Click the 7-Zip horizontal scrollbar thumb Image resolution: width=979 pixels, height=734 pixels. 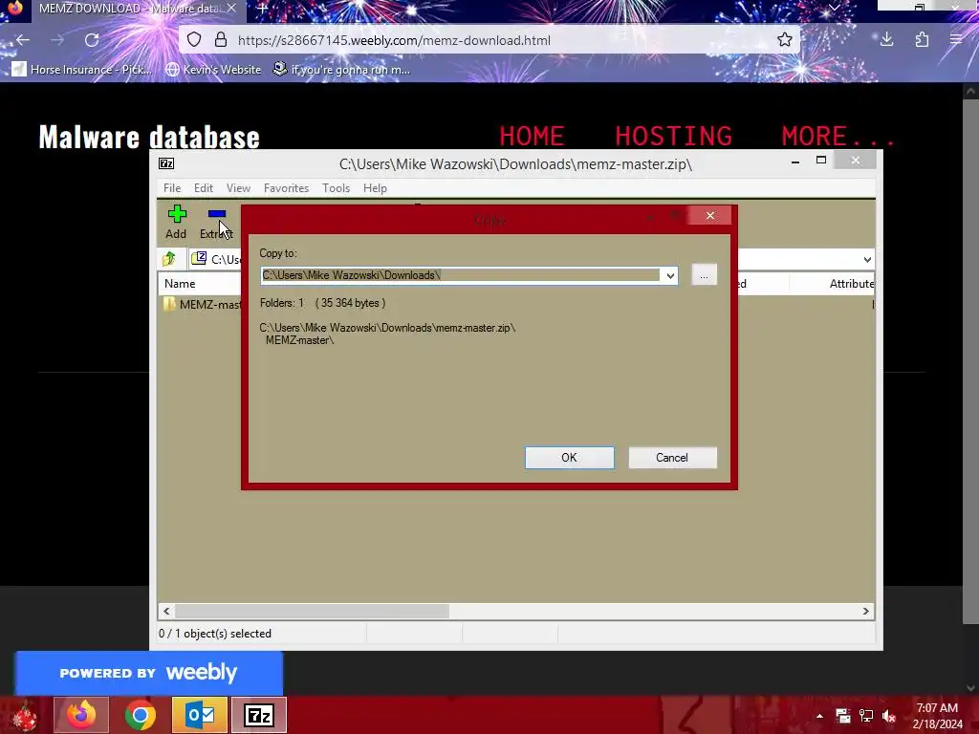coord(313,611)
